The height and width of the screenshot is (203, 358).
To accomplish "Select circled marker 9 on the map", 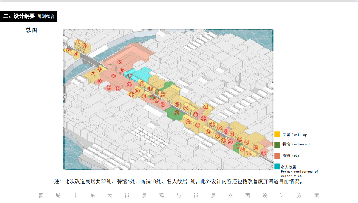I will click(x=113, y=76).
